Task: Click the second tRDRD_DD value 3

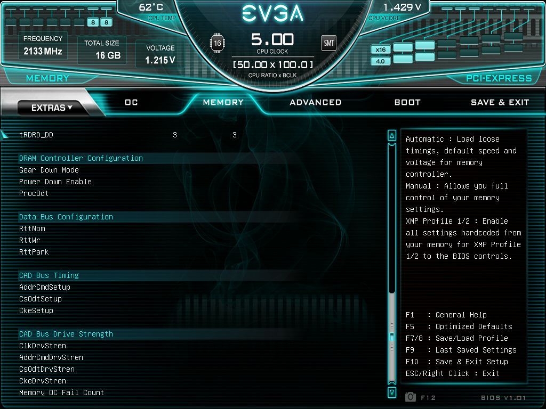Action: pyautogui.click(x=235, y=135)
